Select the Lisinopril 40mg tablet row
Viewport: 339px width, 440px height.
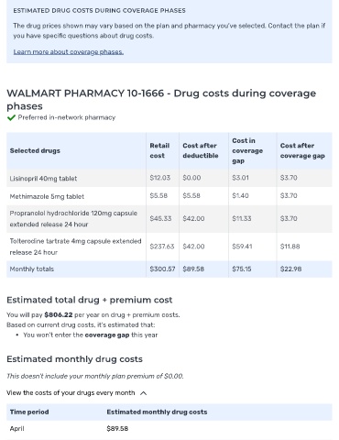pyautogui.click(x=169, y=178)
